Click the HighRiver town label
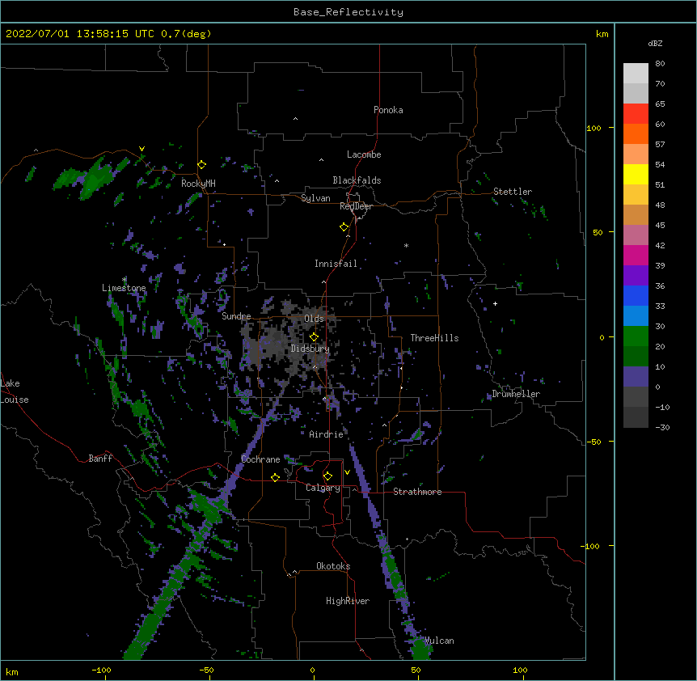Viewport: 697px width, 681px height. pos(348,601)
